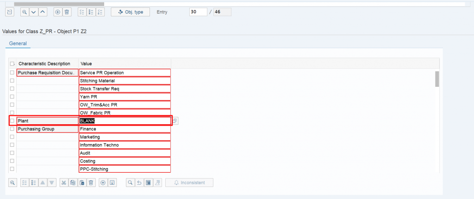Select the Costing value cell
474x199 pixels.
[x=125, y=161]
